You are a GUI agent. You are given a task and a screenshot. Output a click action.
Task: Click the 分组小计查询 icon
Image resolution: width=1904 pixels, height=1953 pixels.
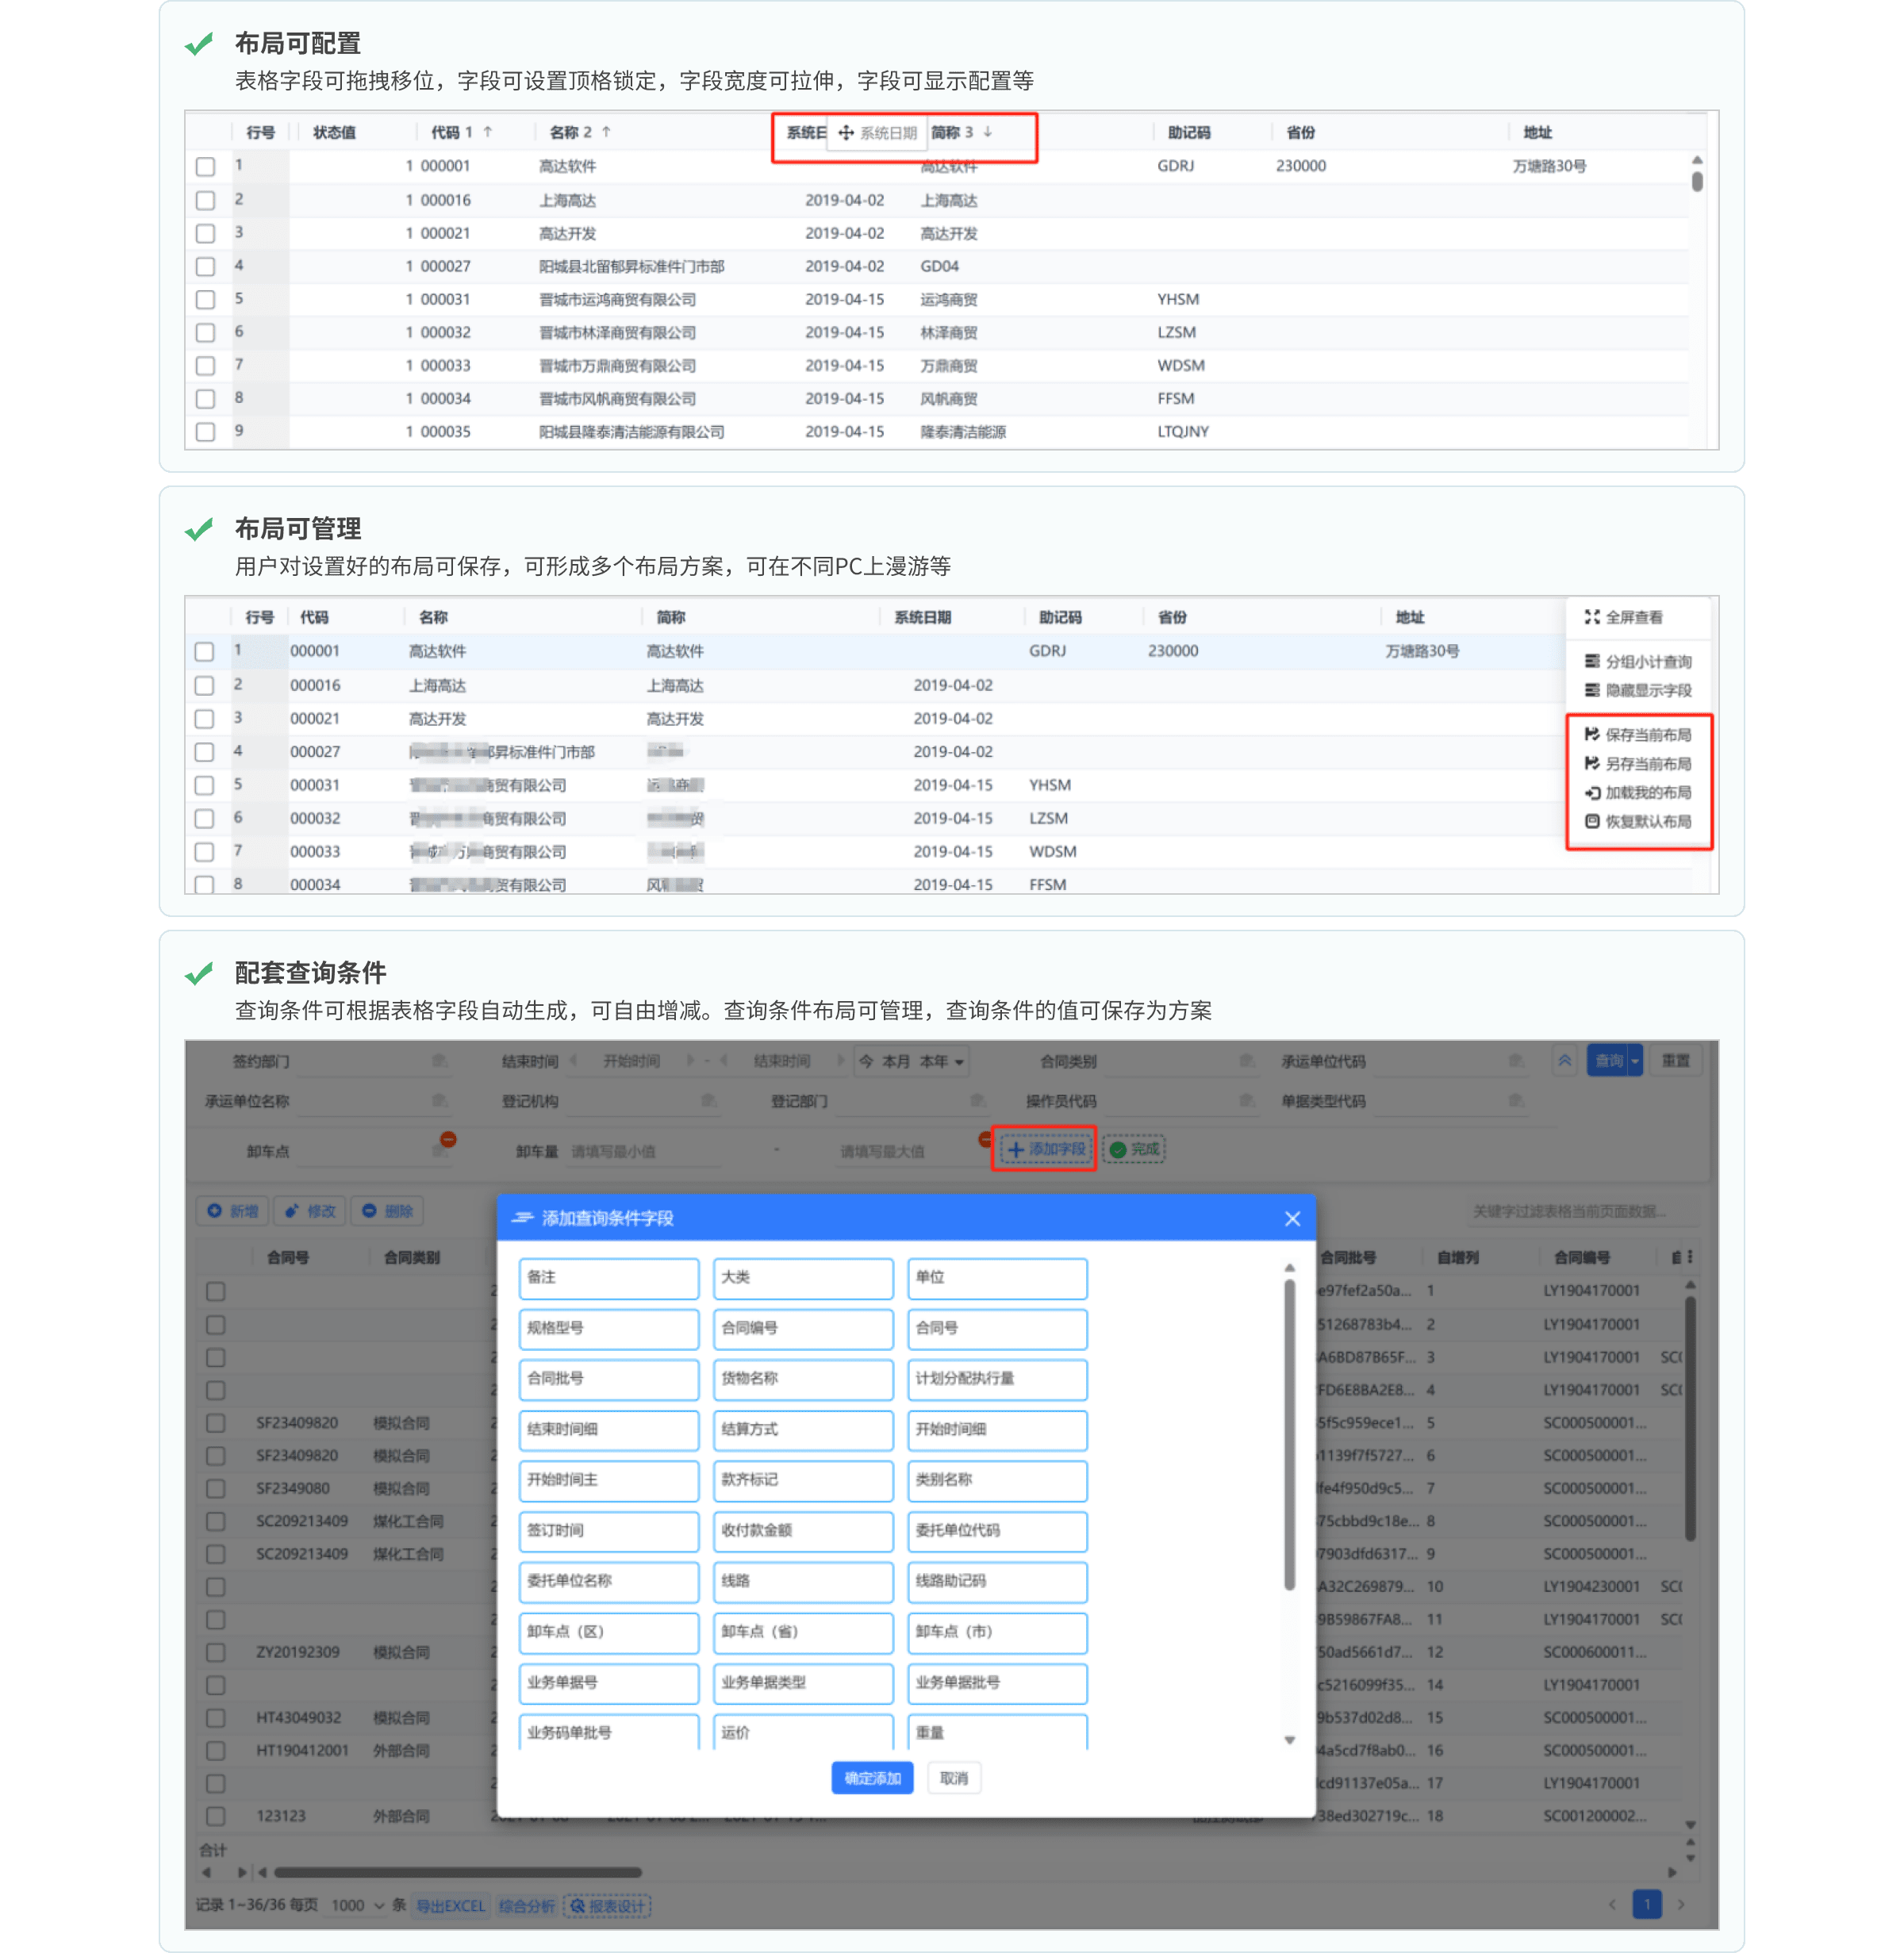(x=1592, y=661)
